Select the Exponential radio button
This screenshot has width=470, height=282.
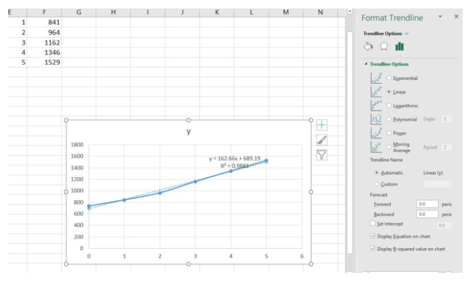coord(389,78)
